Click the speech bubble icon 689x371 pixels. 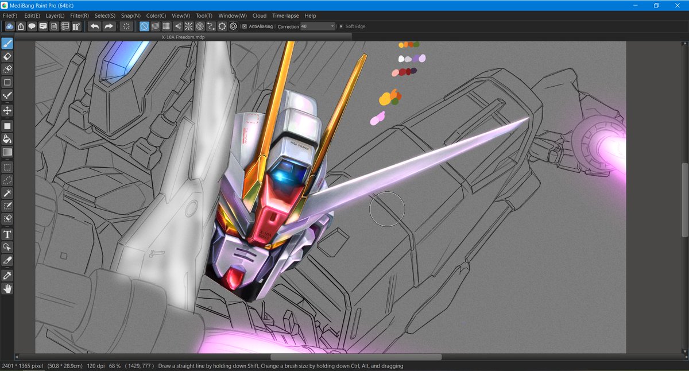click(x=32, y=26)
